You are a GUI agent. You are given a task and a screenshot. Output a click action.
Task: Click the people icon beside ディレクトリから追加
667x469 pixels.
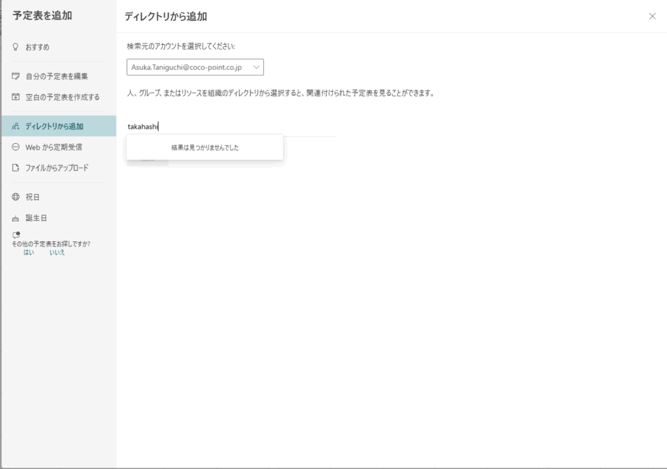16,126
